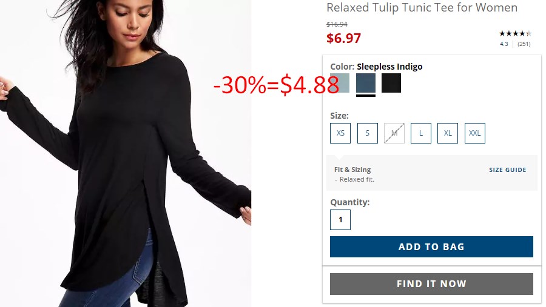Choose size XL
The image size is (546, 307).
(x=448, y=133)
